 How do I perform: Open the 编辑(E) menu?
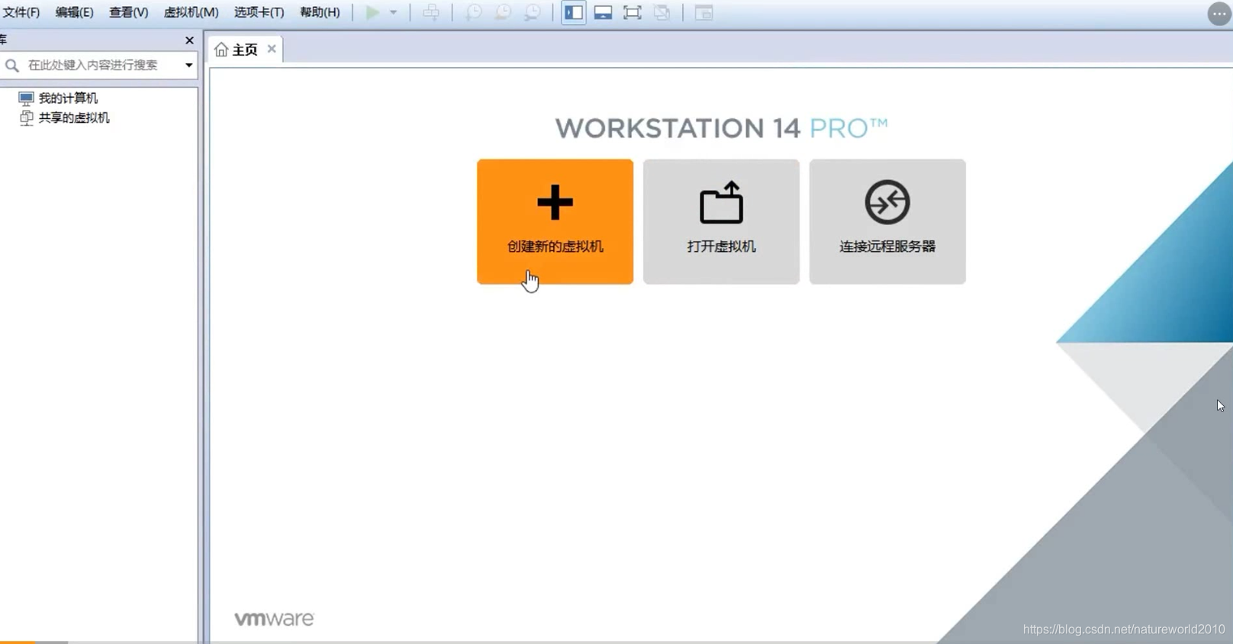click(x=74, y=12)
